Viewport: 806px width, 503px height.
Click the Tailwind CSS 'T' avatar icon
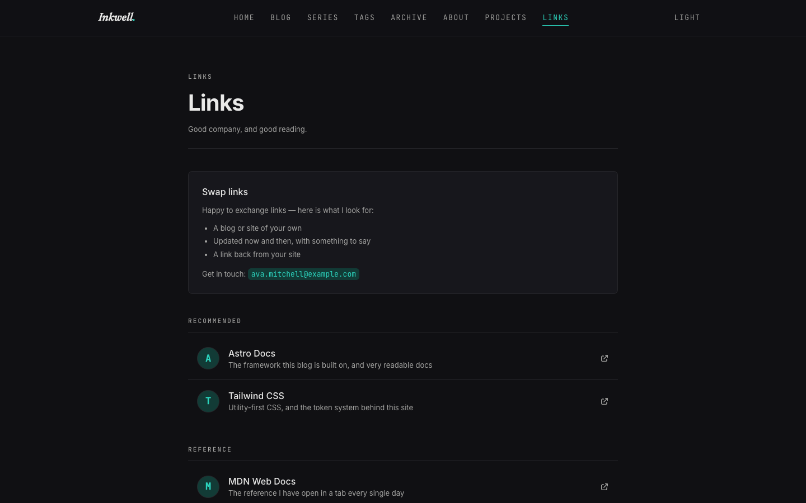[x=208, y=401]
